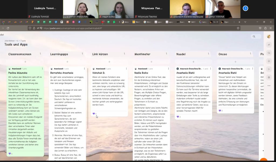Screen dimensions: 276x162
Task: Click the browser URL address field
Action: click(134, 28)
